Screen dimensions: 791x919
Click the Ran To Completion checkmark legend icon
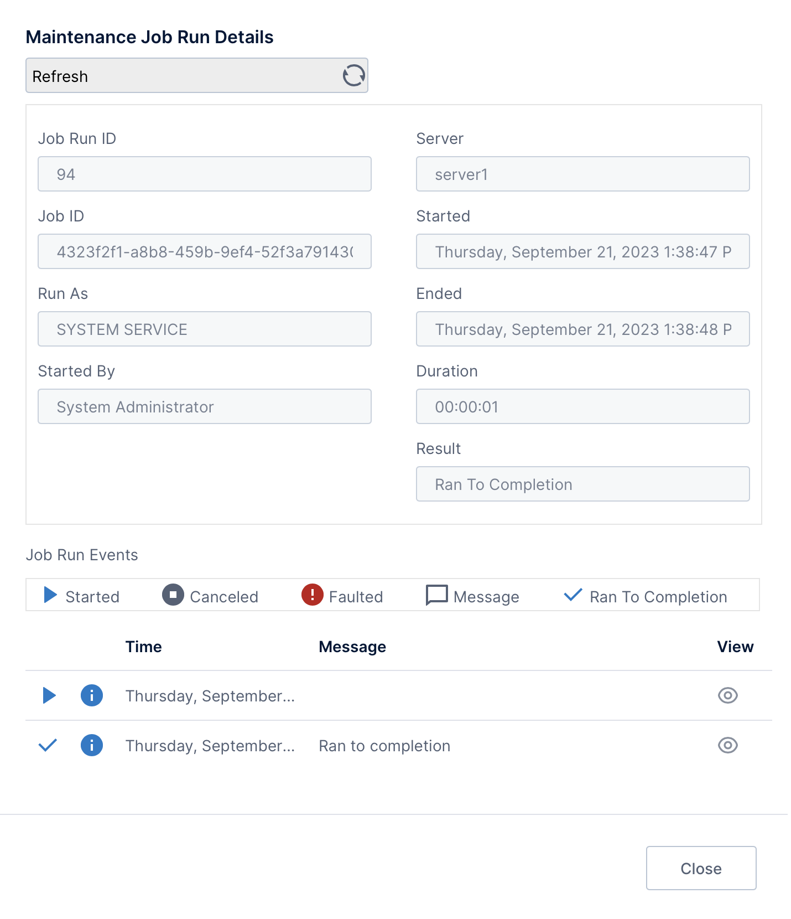click(573, 595)
